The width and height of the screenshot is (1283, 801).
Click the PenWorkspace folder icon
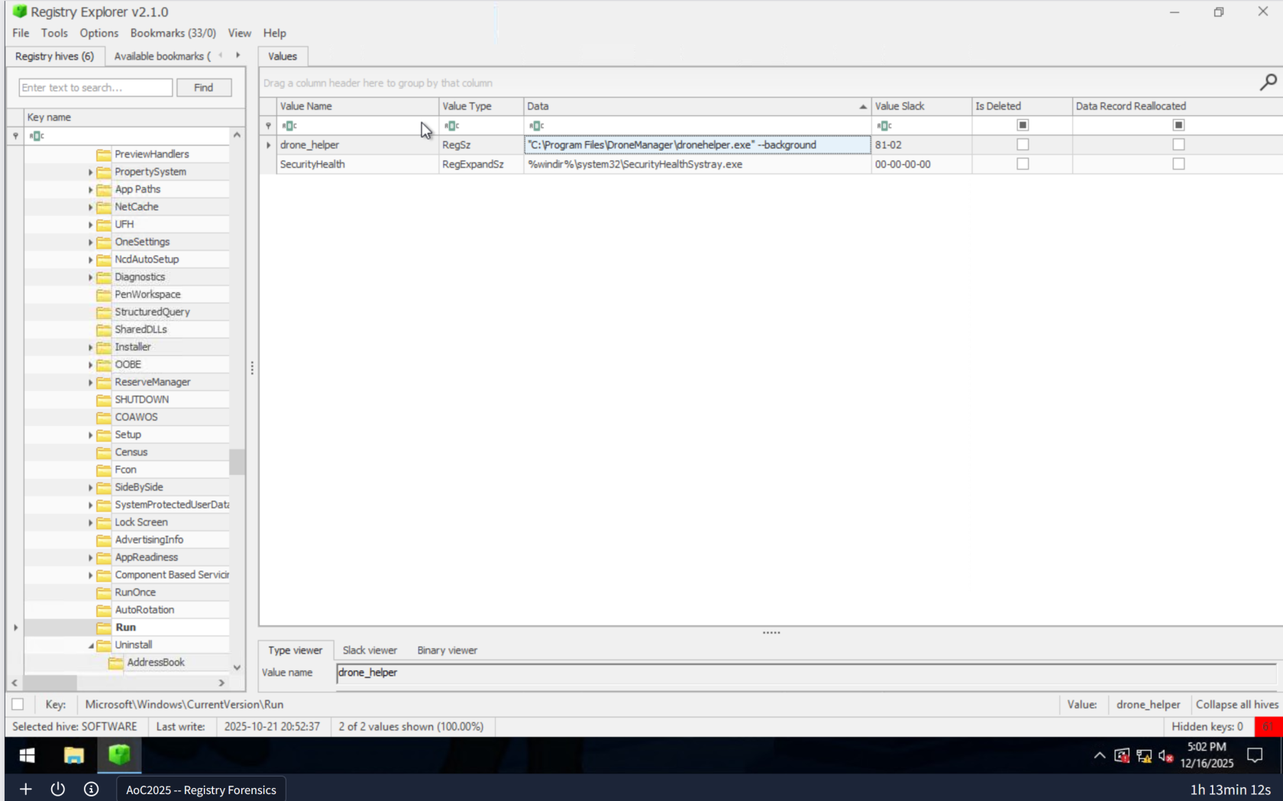(104, 295)
